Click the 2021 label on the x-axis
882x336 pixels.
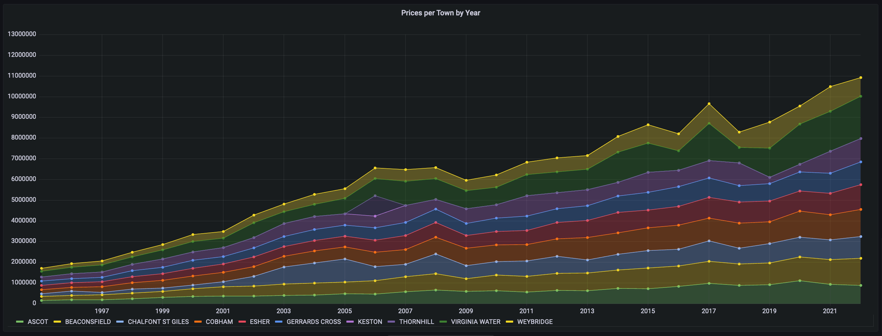tap(830, 311)
